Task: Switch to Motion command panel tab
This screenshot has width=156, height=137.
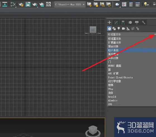Action: coord(130,23)
